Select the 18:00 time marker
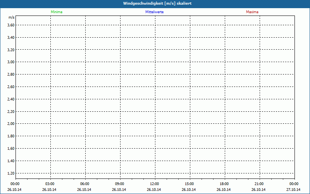310x194 pixels. [x=224, y=184]
